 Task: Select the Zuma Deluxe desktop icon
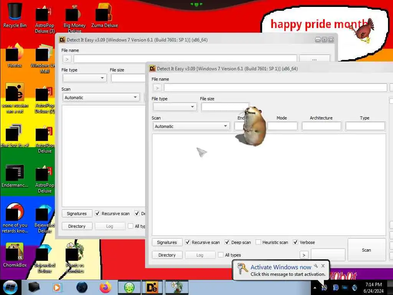pos(104,15)
